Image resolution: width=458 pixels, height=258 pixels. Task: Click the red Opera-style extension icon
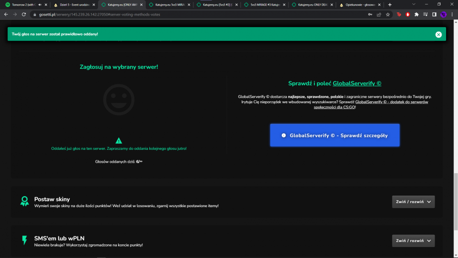(x=408, y=14)
